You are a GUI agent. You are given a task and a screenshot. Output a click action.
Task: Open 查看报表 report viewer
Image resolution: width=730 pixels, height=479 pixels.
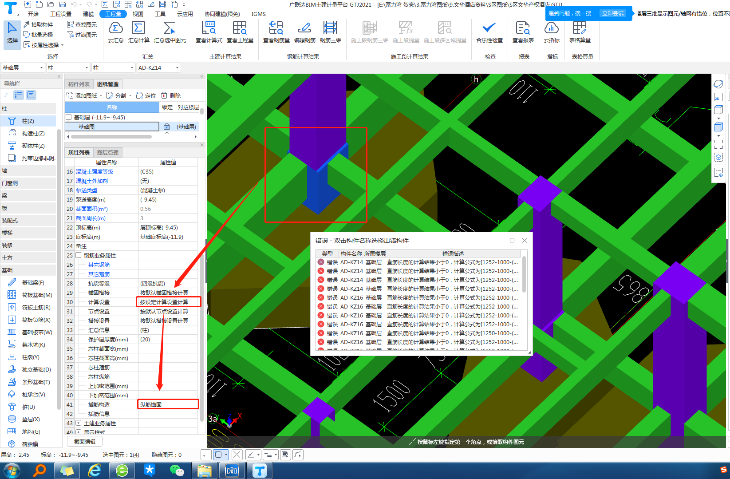coord(523,32)
